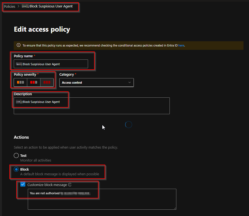Open the Category dropdown showing Access control
Image resolution: width=249 pixels, height=216 pixels.
[x=96, y=83]
